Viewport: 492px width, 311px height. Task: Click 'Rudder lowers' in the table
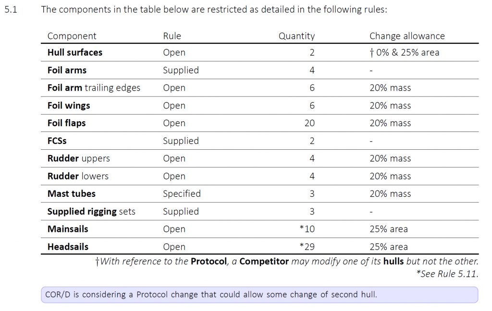point(78,176)
